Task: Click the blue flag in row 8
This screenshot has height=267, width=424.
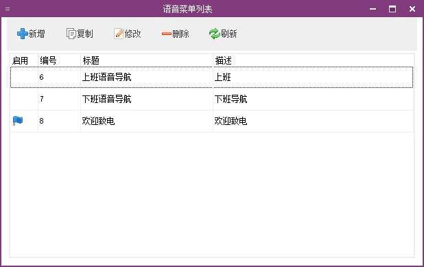Action: point(18,121)
